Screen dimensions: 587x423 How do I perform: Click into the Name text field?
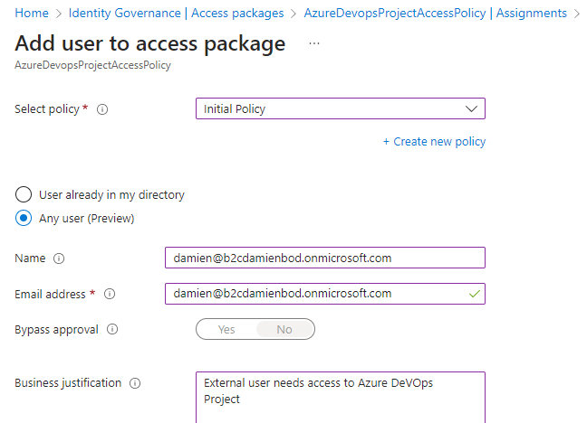[324, 258]
